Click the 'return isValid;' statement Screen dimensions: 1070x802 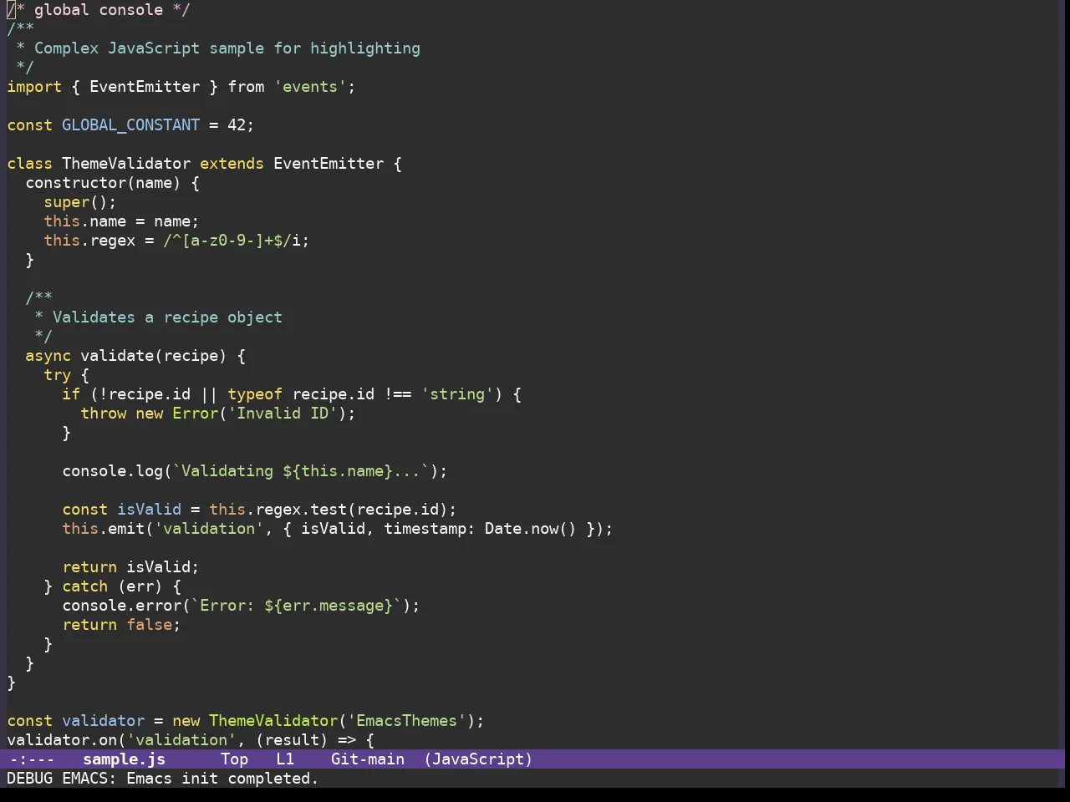click(x=130, y=567)
